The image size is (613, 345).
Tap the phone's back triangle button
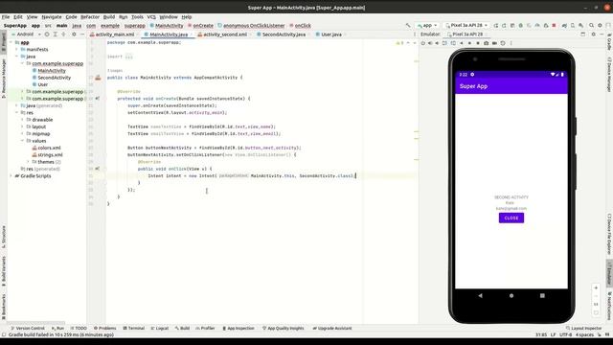[x=480, y=296]
